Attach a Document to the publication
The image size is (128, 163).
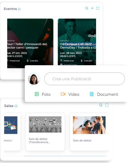click(x=104, y=94)
